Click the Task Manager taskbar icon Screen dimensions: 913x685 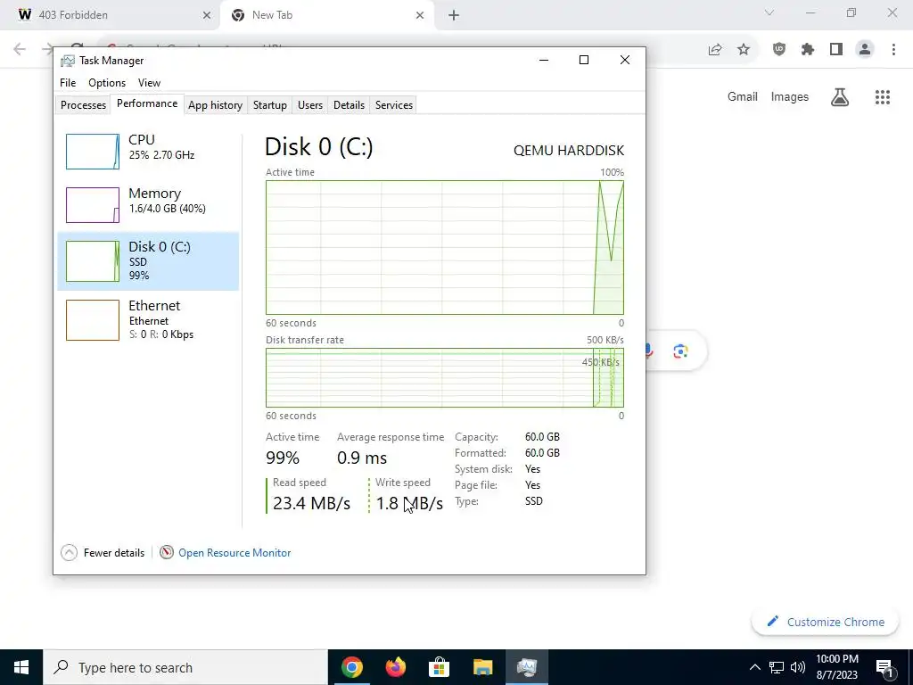[526, 667]
